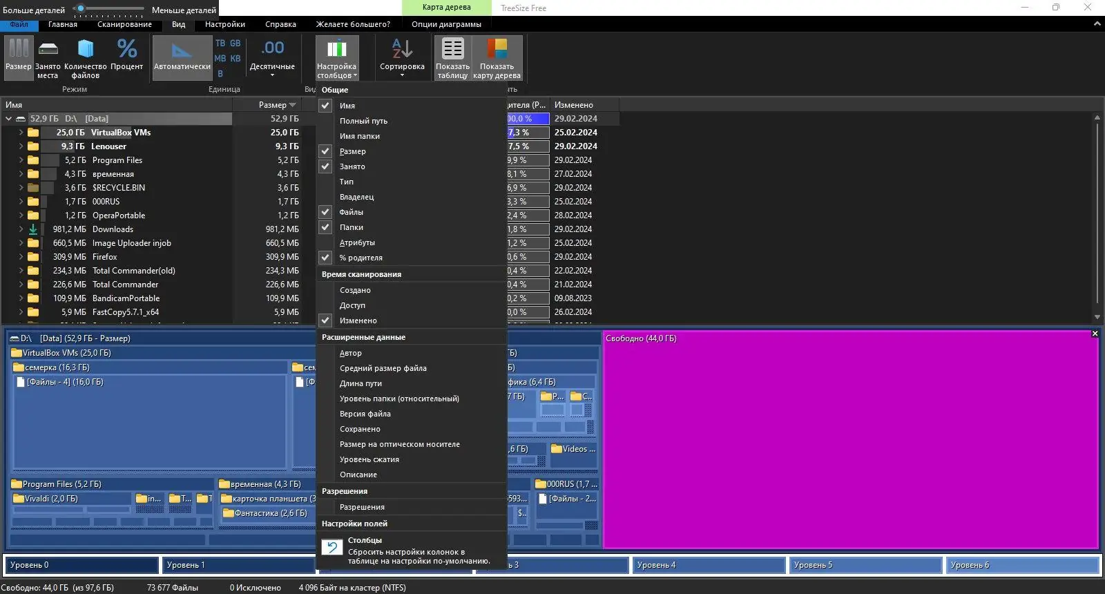
Task: Click the OperaPortable folder icon
Action: pyautogui.click(x=33, y=215)
